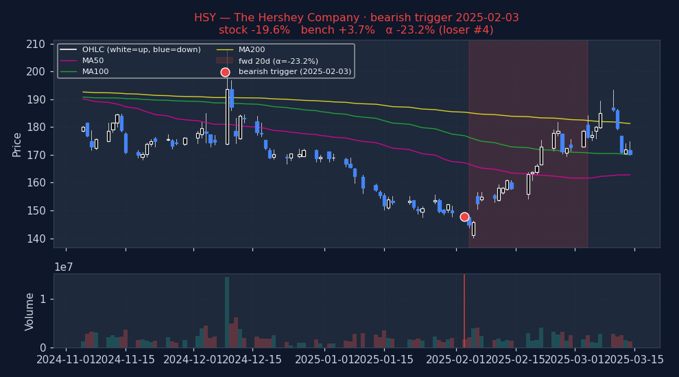Click the Volume y-axis label

(30, 311)
